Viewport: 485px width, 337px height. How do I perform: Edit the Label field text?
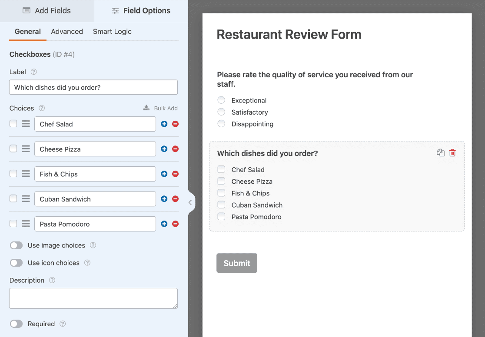pyautogui.click(x=93, y=87)
